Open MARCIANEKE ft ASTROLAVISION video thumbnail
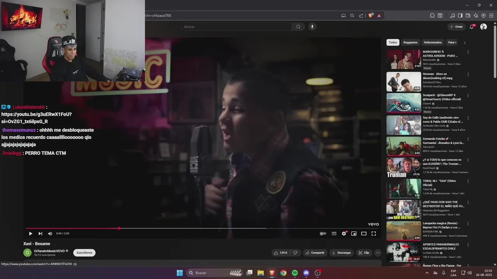The width and height of the screenshot is (497, 279). pos(403,59)
